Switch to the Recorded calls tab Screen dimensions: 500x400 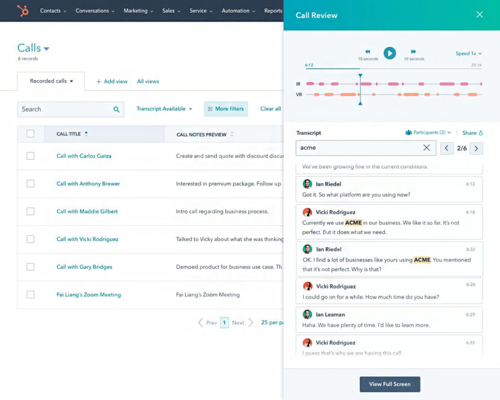(x=51, y=81)
